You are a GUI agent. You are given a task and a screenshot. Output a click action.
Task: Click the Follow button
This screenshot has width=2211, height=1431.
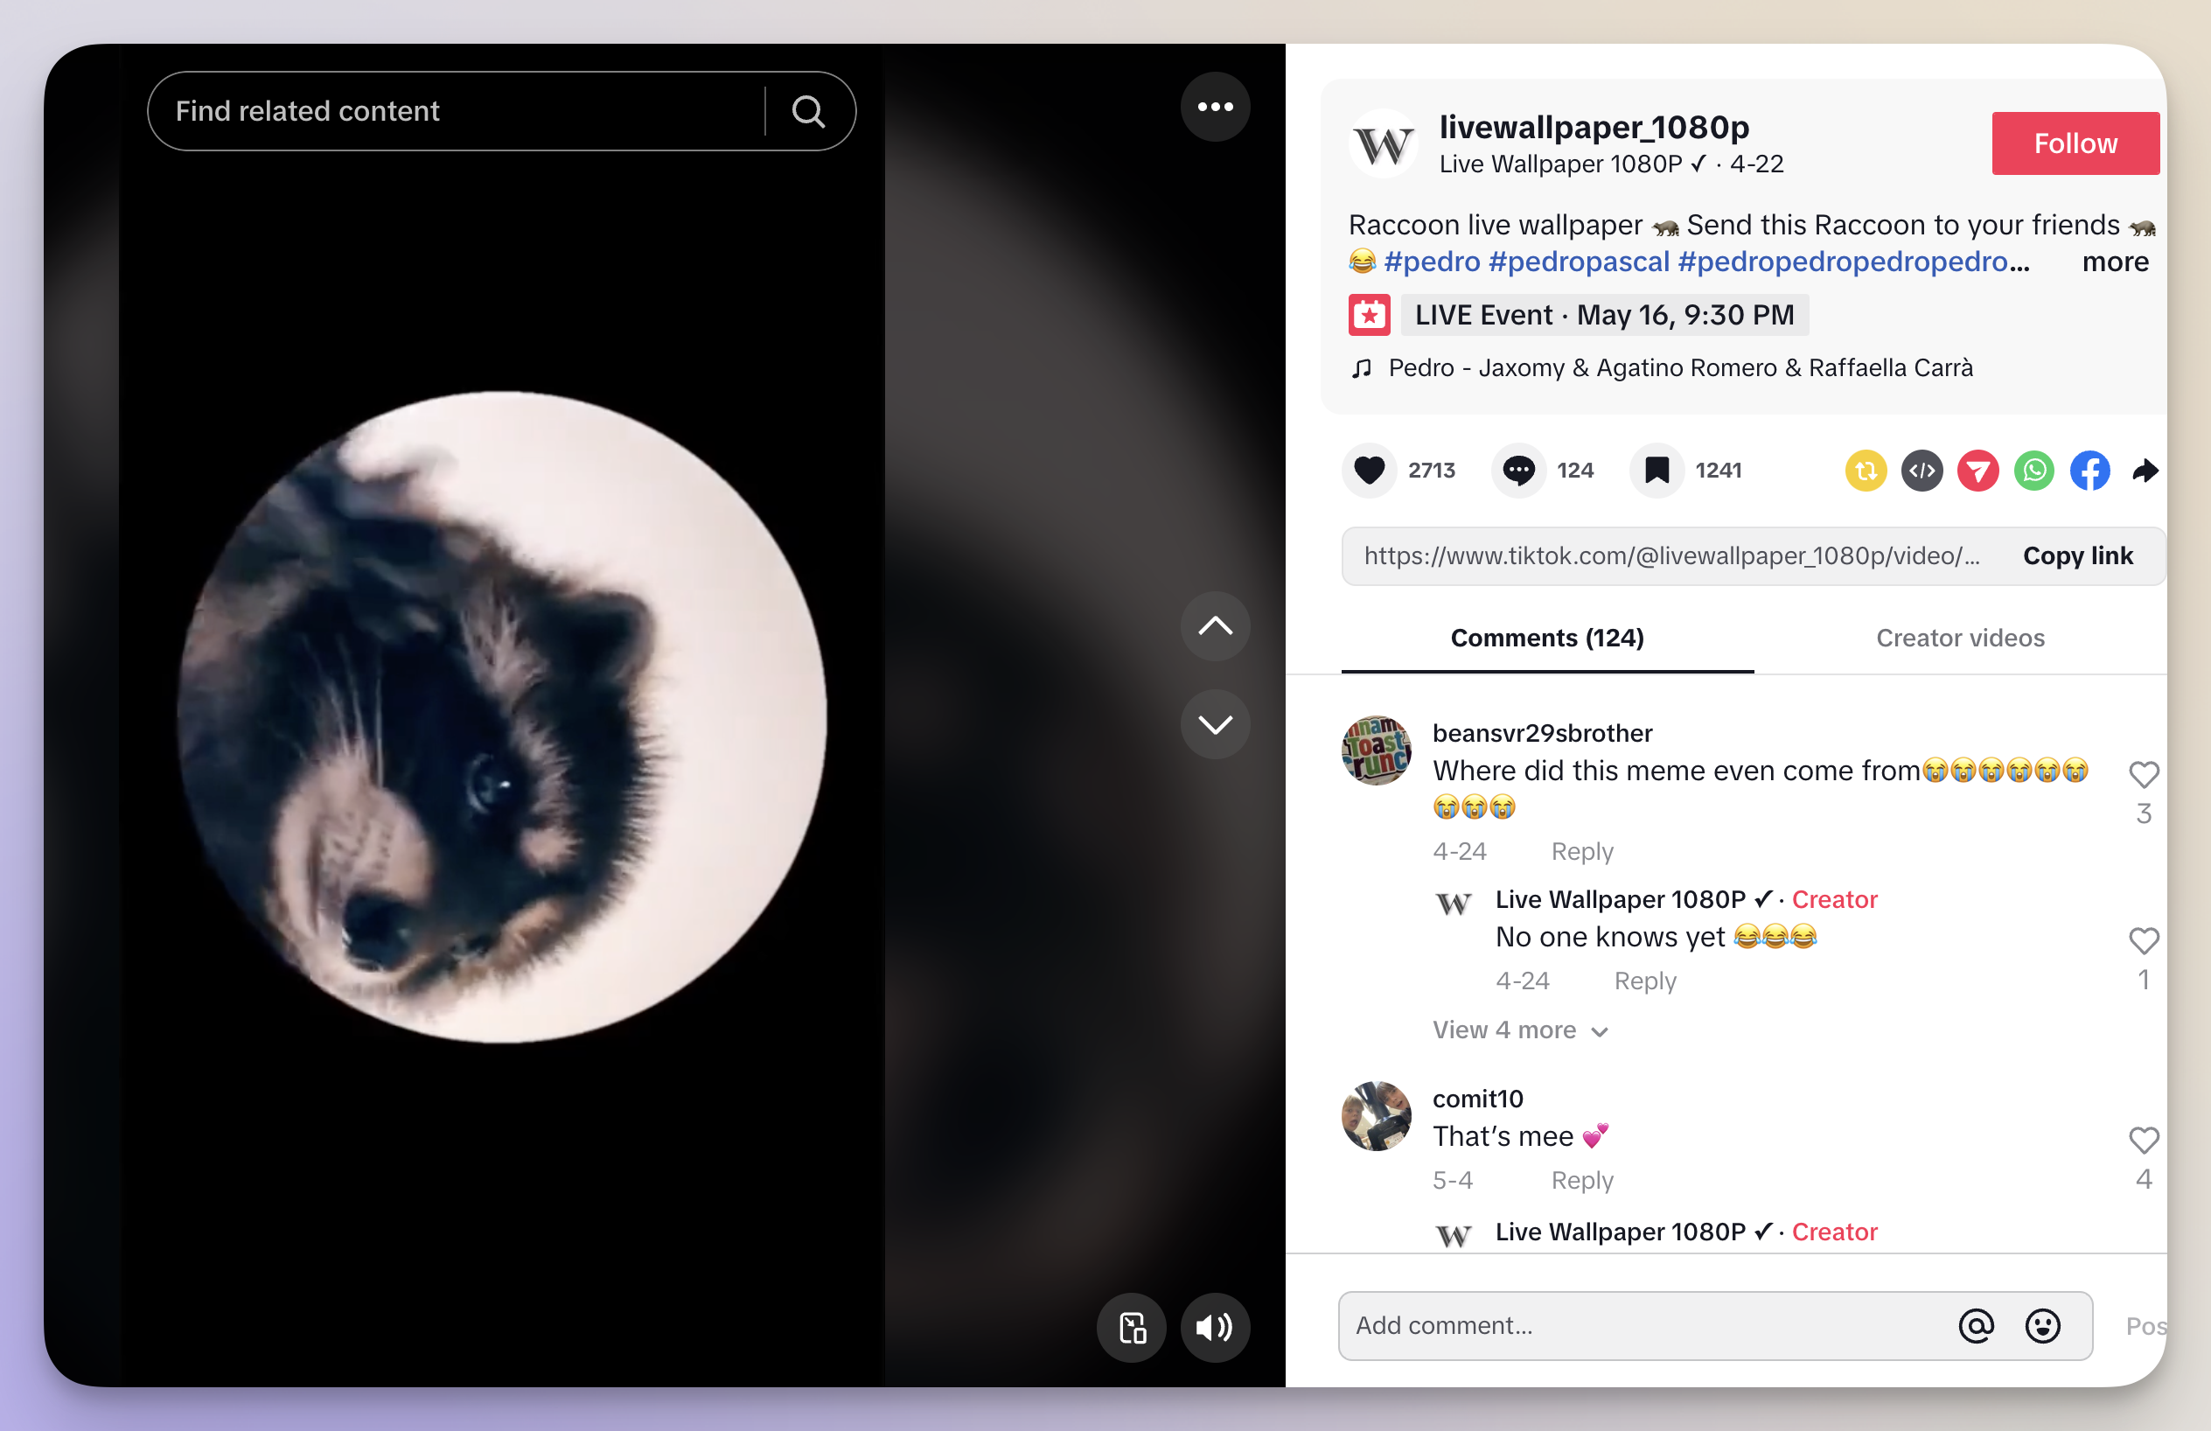[2077, 142]
